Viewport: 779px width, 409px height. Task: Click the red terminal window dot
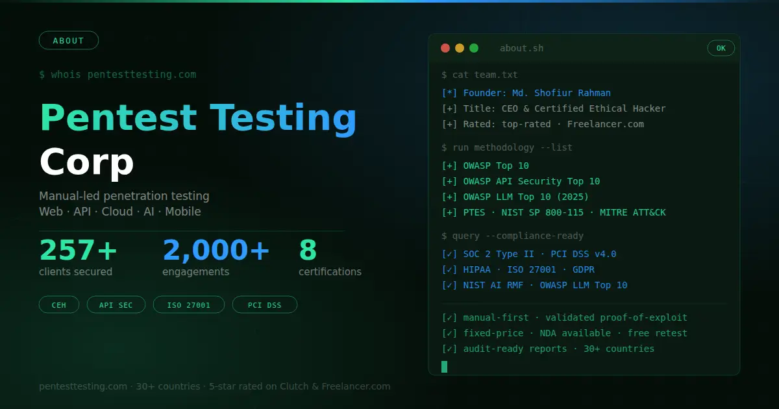[x=445, y=48]
